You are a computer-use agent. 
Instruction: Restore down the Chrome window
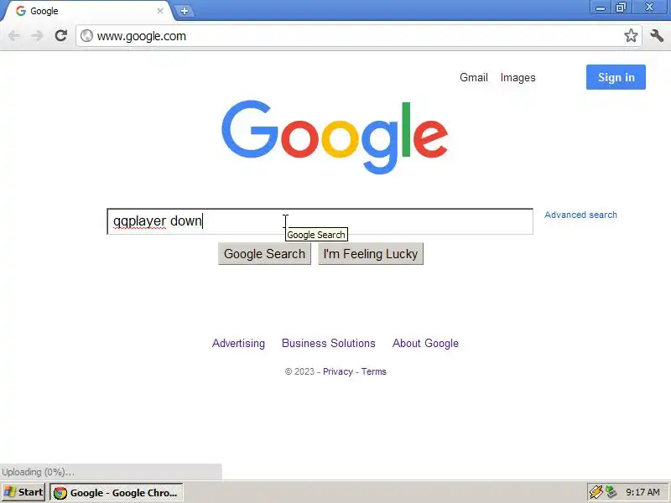[x=621, y=8]
